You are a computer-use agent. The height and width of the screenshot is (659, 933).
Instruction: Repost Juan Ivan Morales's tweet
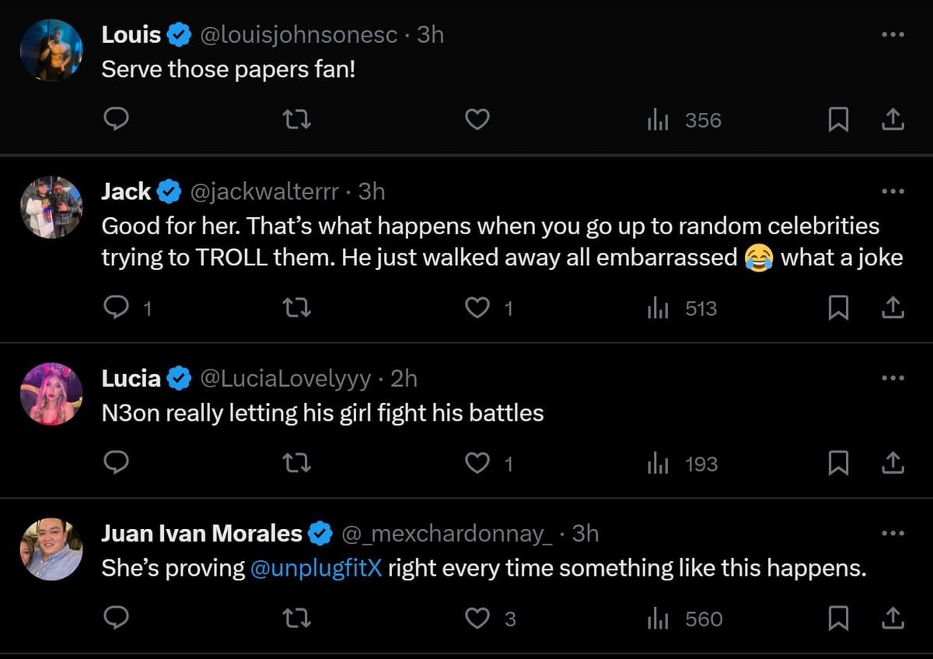pyautogui.click(x=296, y=619)
